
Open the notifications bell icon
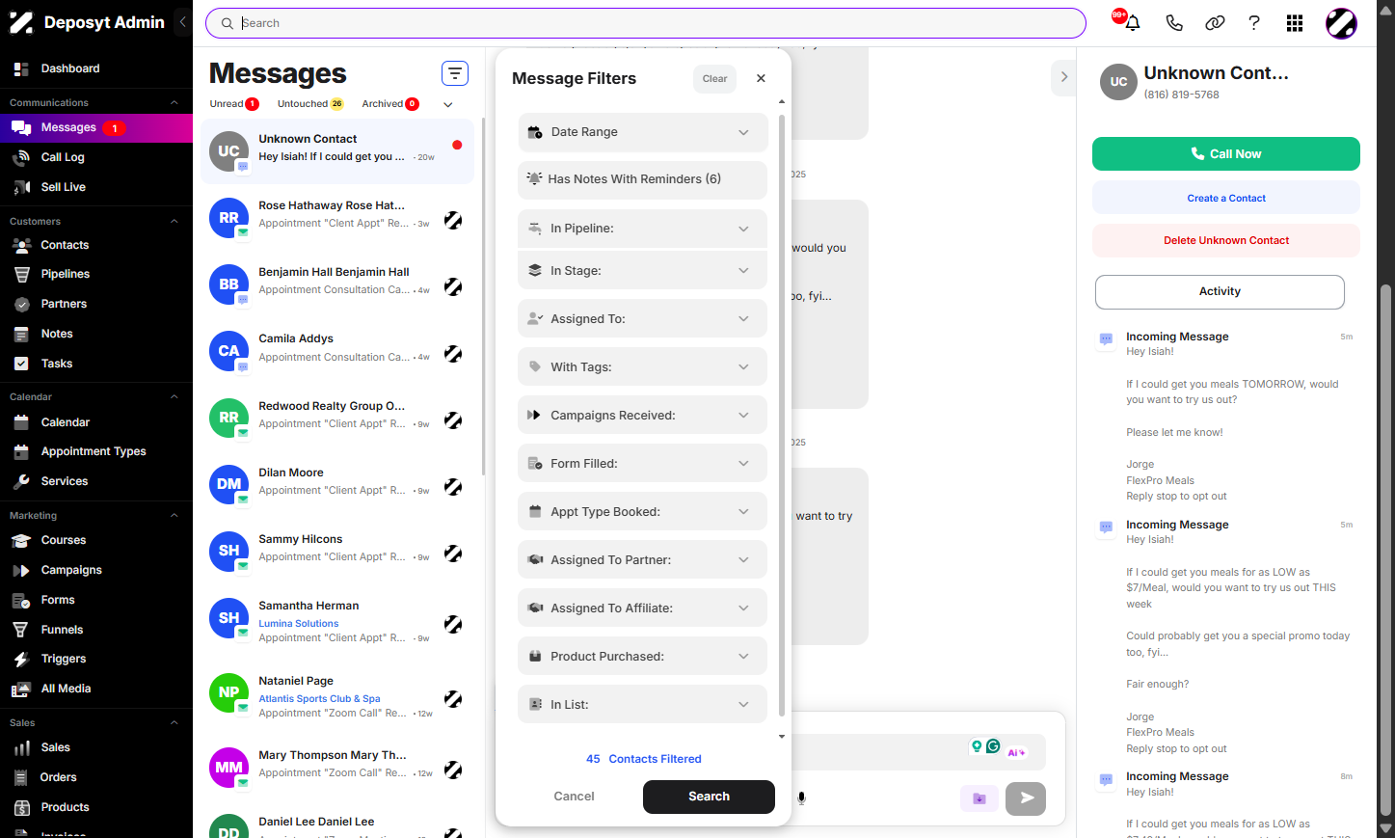point(1133,23)
